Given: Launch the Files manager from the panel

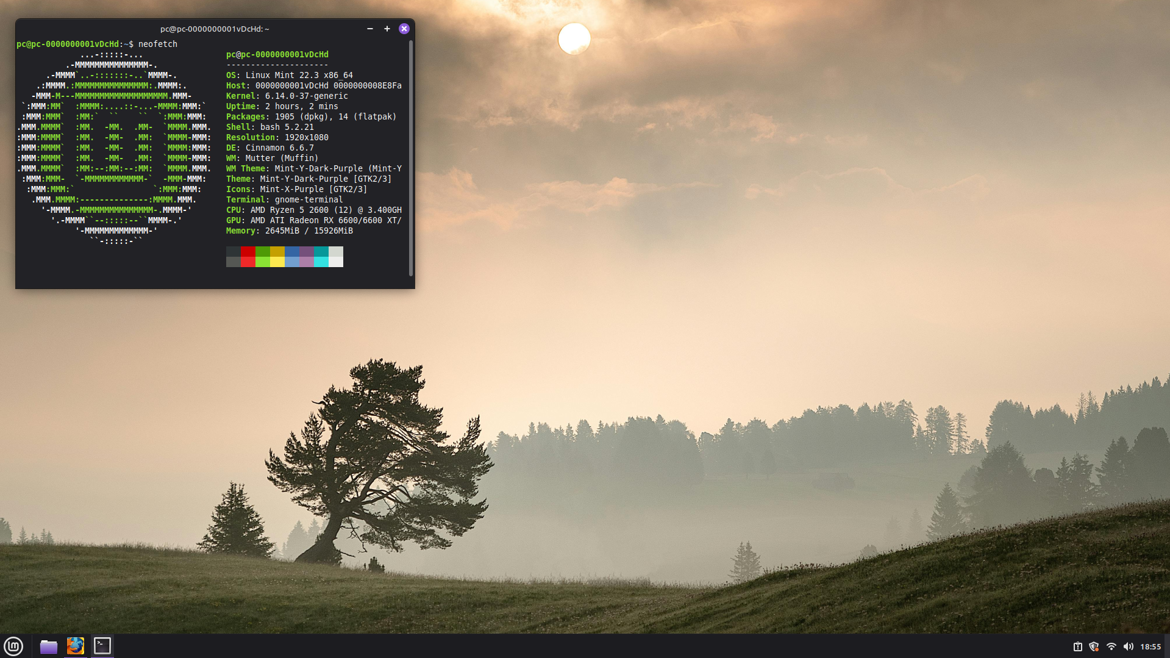Looking at the screenshot, I should (48, 646).
